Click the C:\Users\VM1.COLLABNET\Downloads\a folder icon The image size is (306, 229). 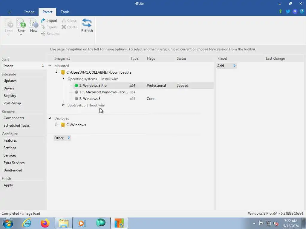tap(63, 72)
